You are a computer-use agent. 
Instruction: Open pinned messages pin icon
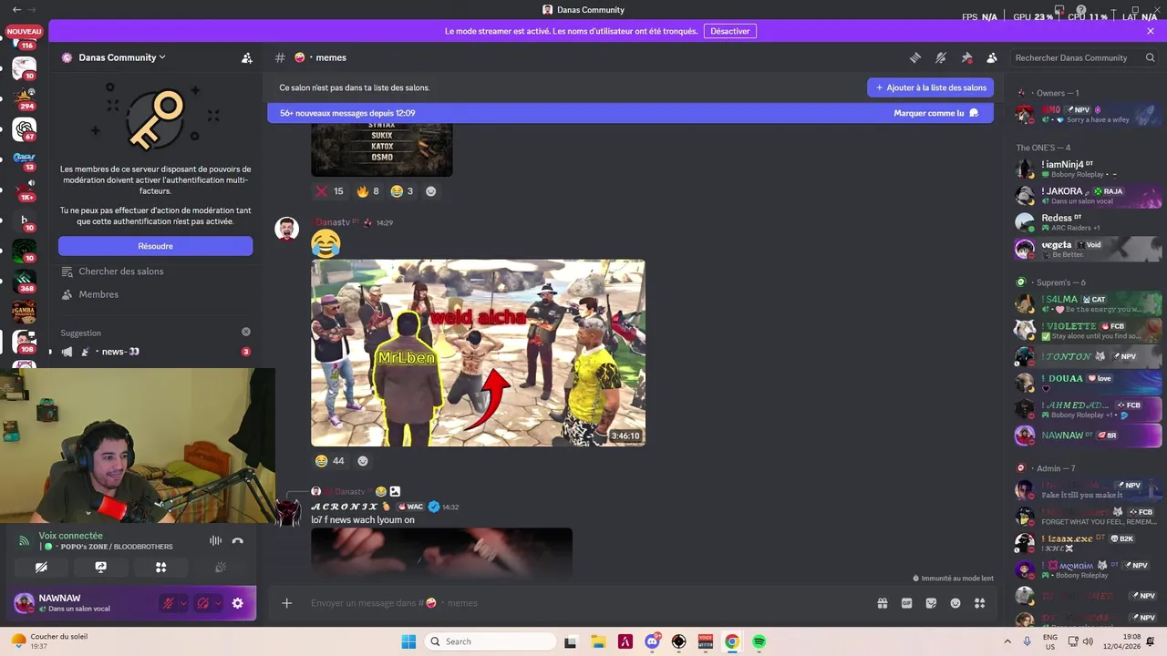(966, 57)
